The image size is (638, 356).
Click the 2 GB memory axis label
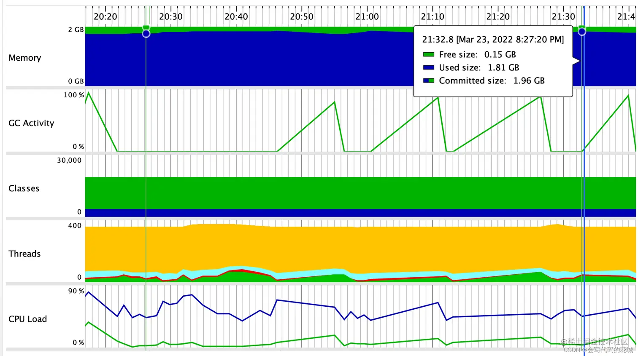click(x=76, y=30)
